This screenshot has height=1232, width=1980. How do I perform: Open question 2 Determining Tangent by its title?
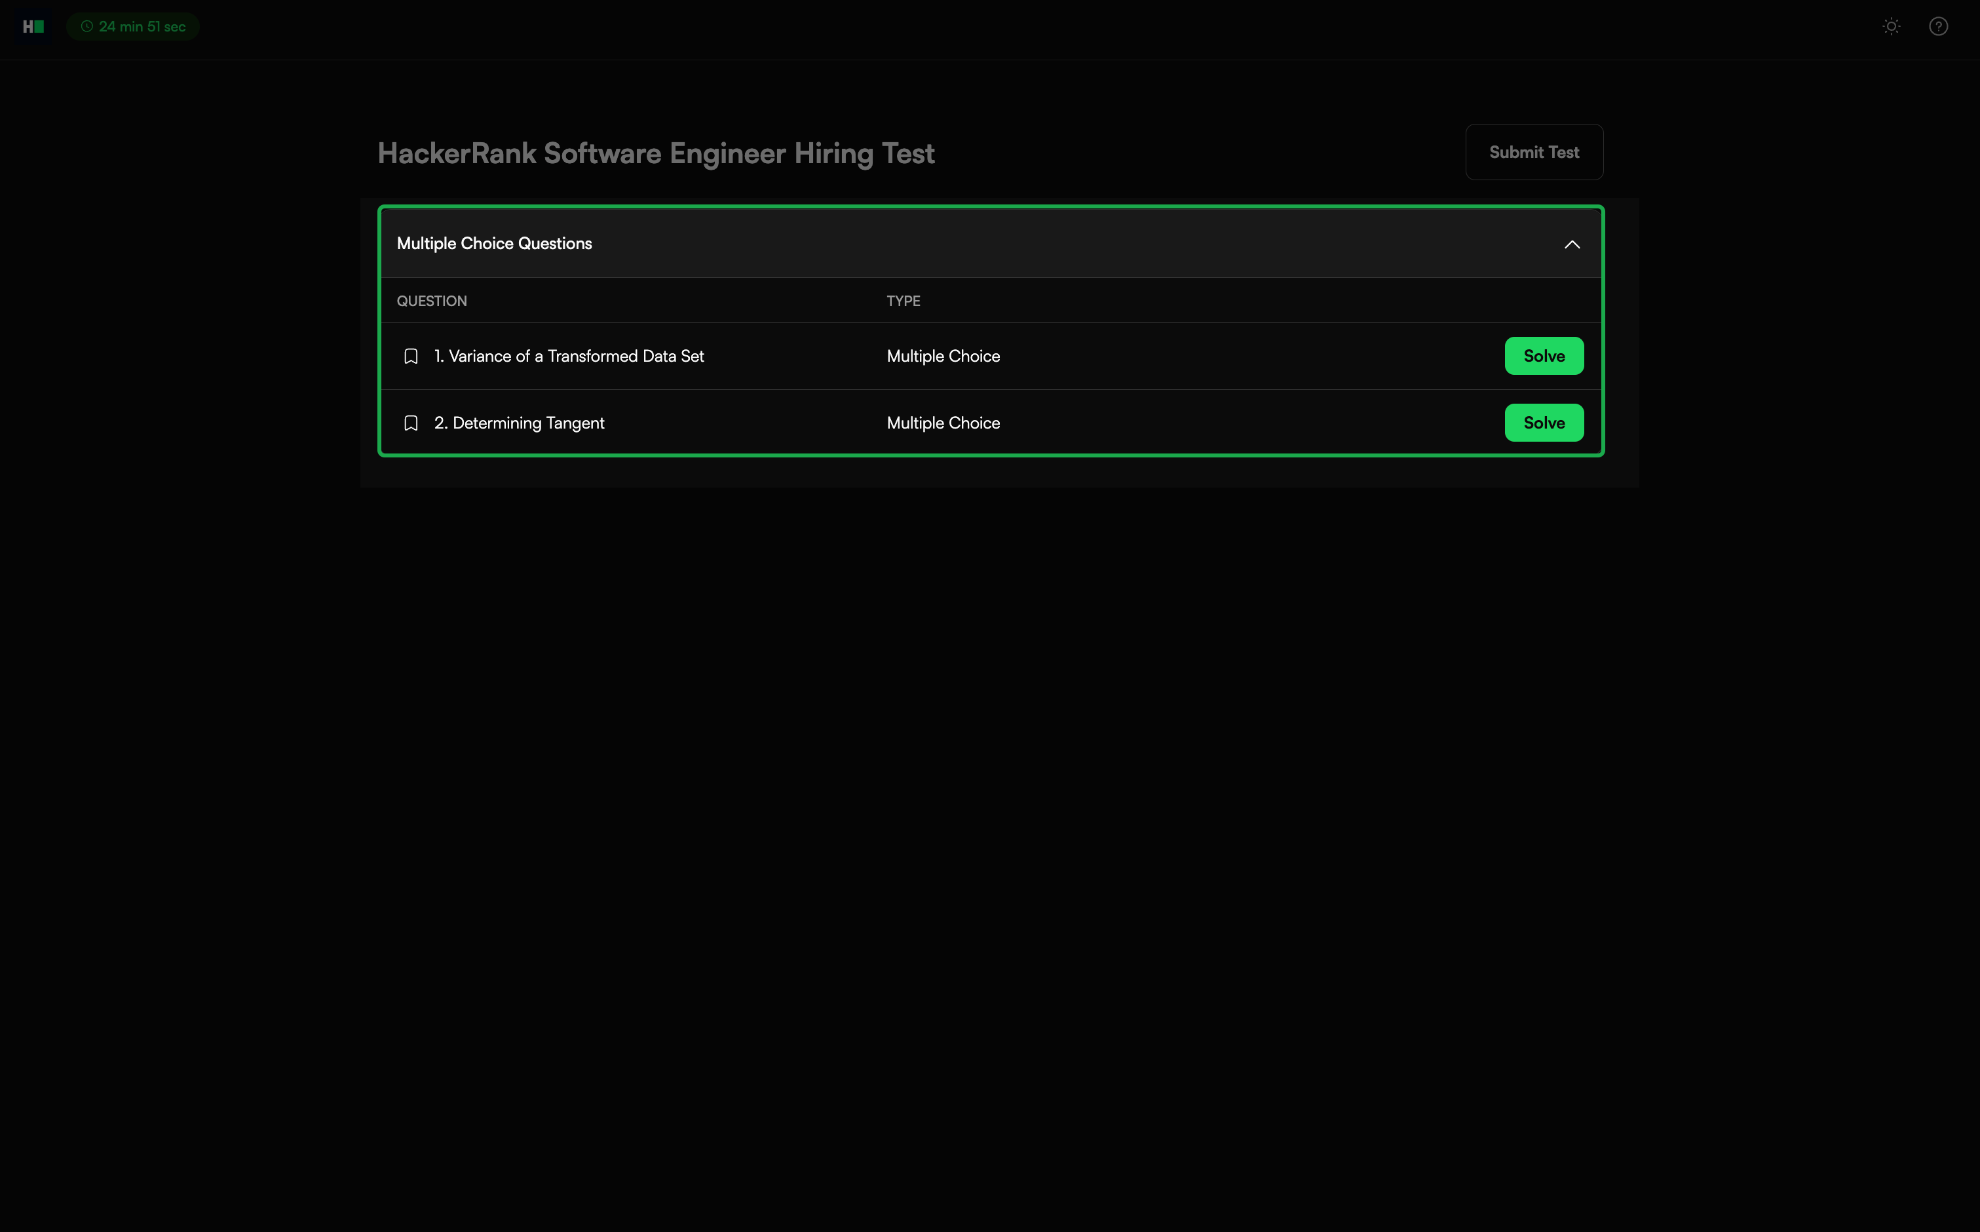click(x=519, y=423)
